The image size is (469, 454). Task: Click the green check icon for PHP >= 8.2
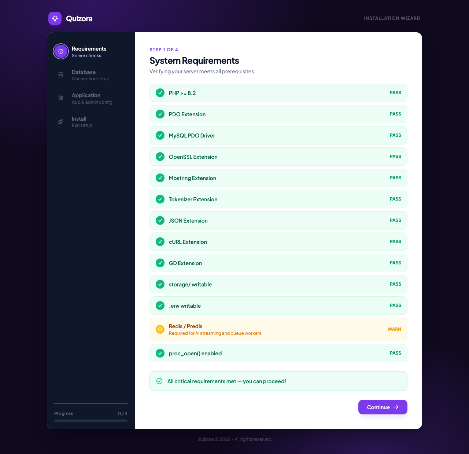click(x=160, y=93)
